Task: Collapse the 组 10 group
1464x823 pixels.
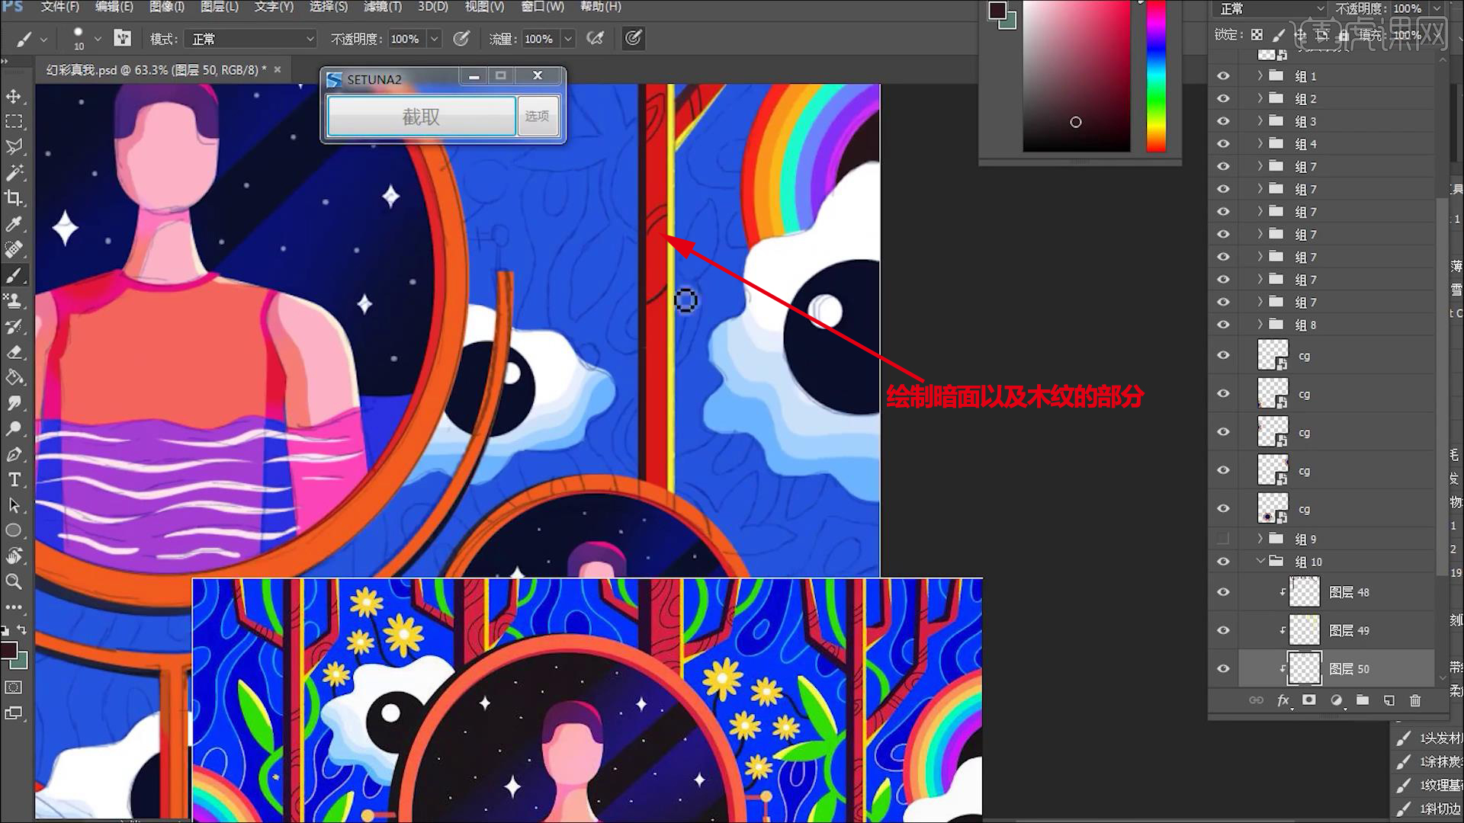Action: tap(1260, 562)
